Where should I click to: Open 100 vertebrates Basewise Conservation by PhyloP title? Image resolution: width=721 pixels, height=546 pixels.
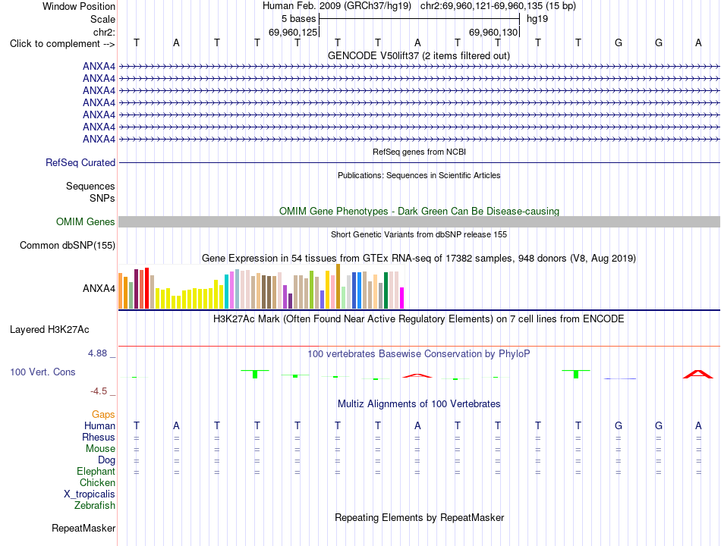[x=418, y=354]
